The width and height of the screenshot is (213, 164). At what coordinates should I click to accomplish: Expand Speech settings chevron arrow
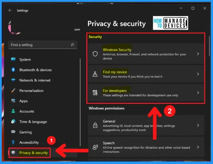coord(198,147)
